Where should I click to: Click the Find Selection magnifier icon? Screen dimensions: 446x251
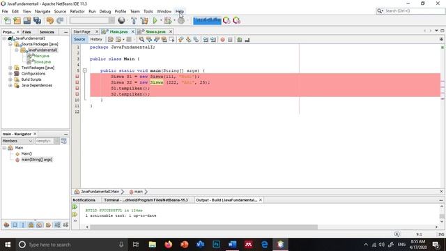(141, 40)
